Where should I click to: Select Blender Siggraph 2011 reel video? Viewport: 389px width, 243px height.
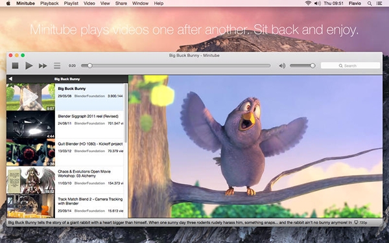tap(65, 124)
